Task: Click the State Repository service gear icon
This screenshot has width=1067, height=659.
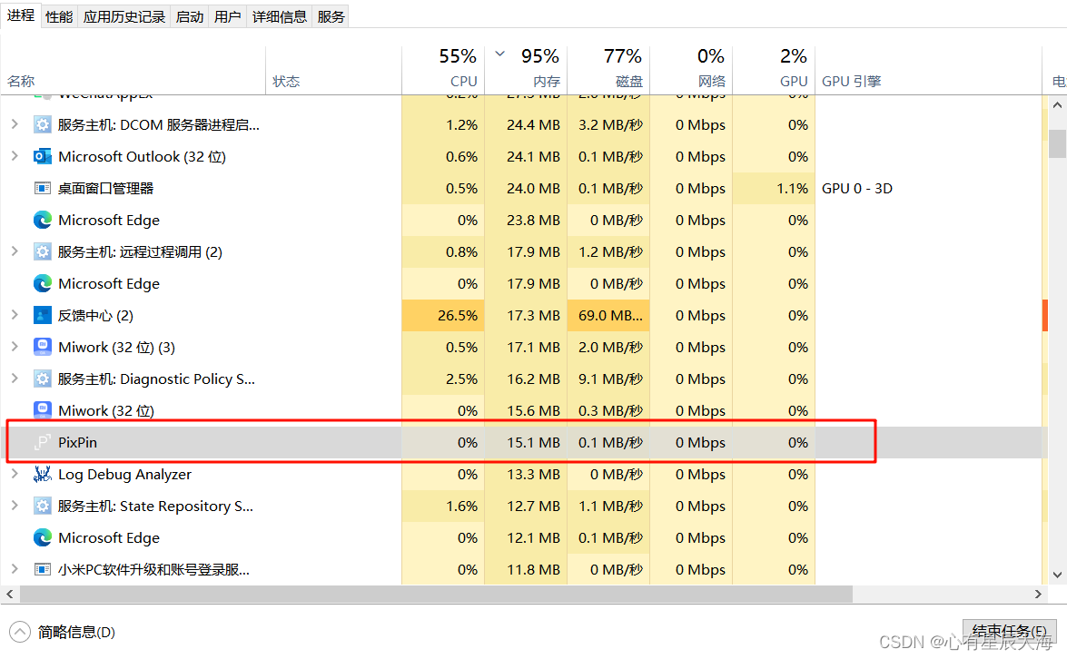Action: pos(42,506)
